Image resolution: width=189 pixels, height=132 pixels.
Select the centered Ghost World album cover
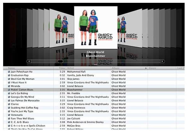coord(96,28)
